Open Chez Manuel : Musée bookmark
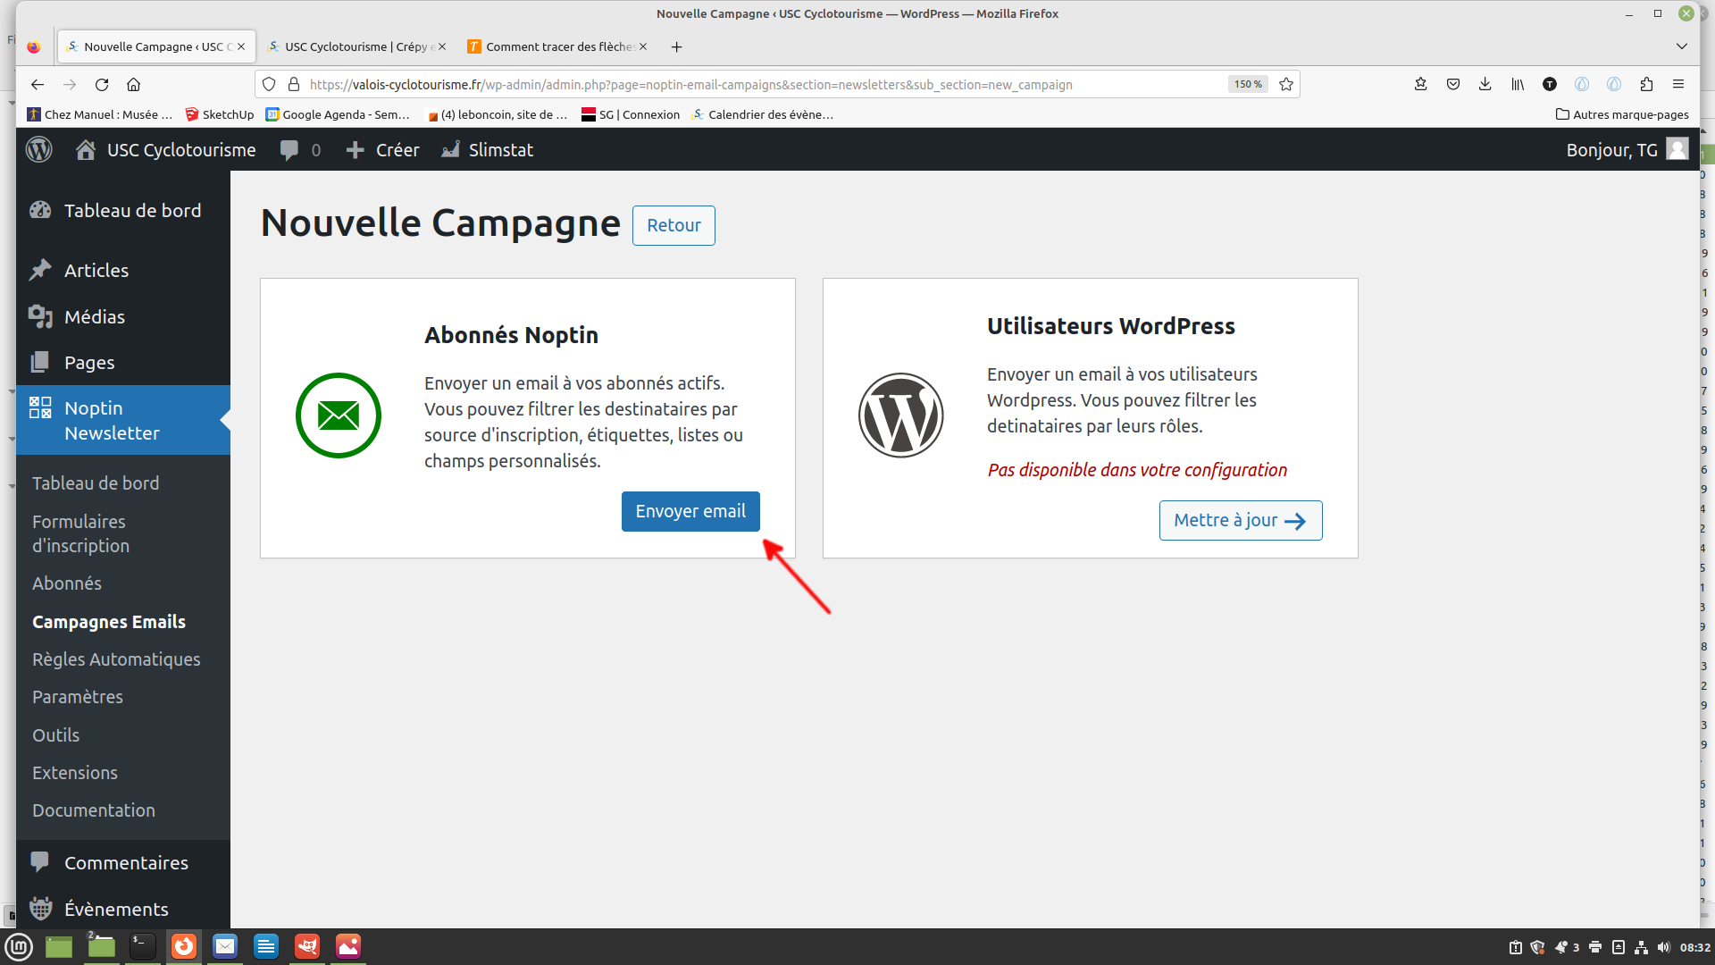The image size is (1715, 965). (100, 114)
